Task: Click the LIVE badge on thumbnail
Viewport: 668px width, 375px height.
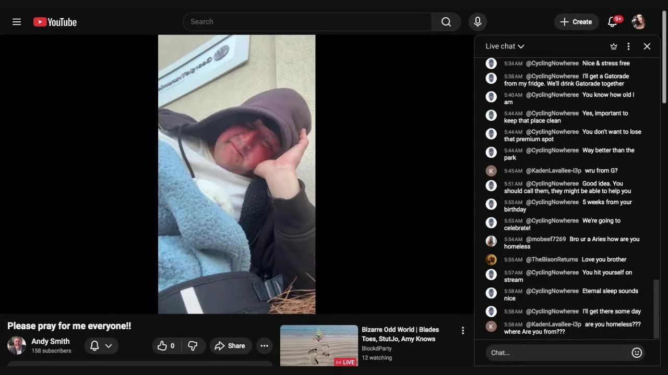Action: point(345,362)
